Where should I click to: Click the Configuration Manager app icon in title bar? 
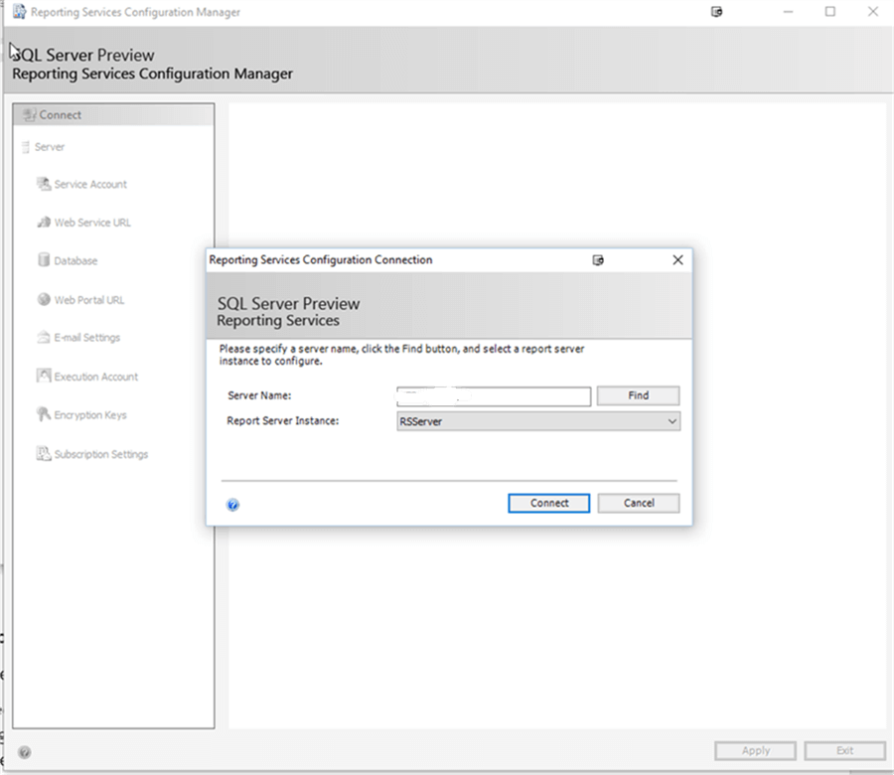point(19,11)
